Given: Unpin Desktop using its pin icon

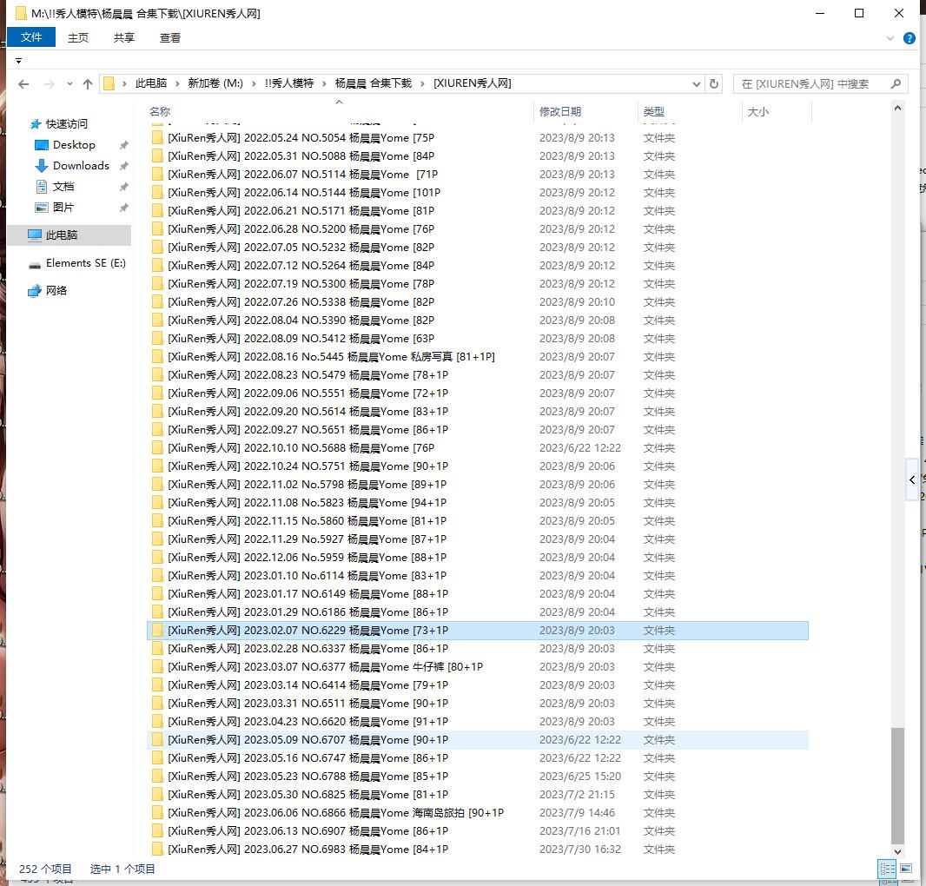Looking at the screenshot, I should [x=123, y=145].
